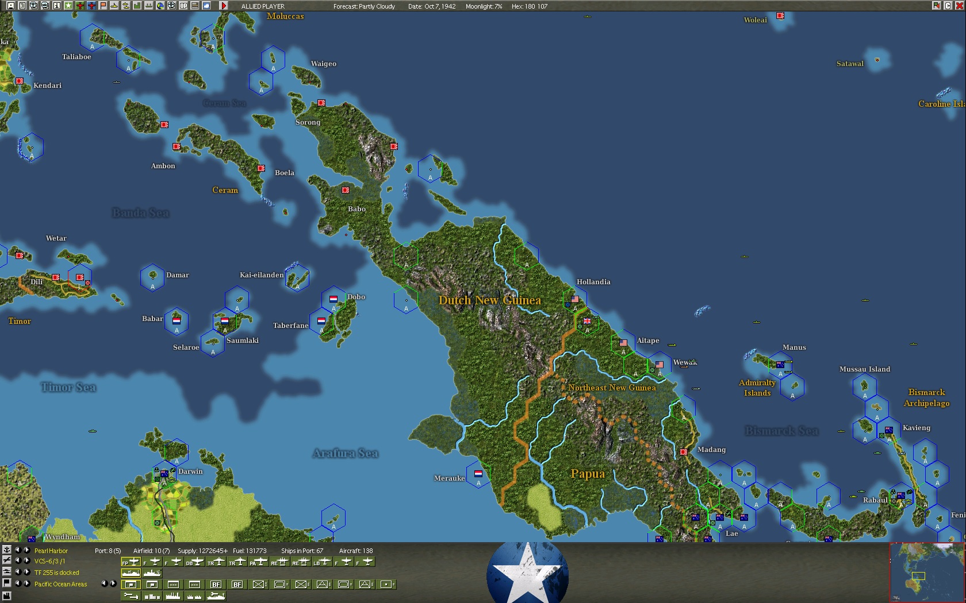Viewport: 966px width, 603px height.
Task: Select the Australian flag base at Kavieng
Action: click(x=889, y=430)
